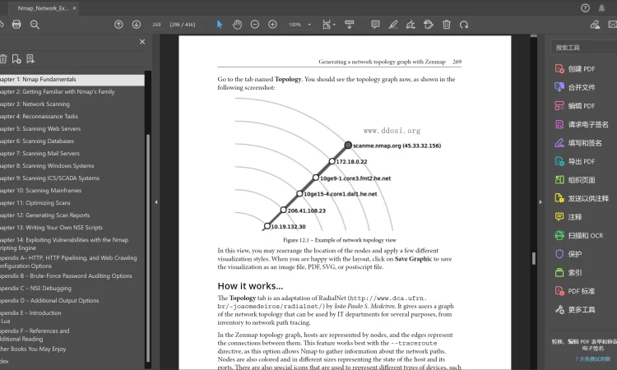Select the 组织页面 tool
The width and height of the screenshot is (617, 370).
575,180
